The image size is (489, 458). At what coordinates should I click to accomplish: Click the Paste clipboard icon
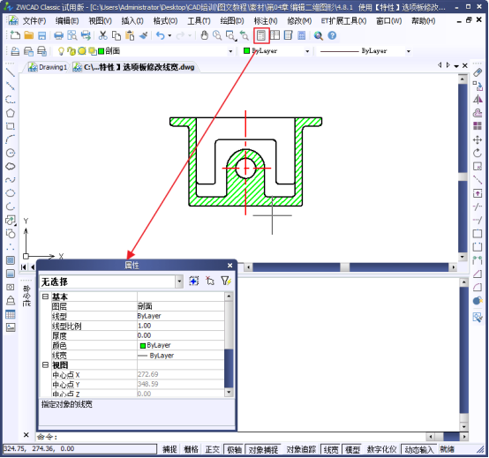click(x=130, y=35)
